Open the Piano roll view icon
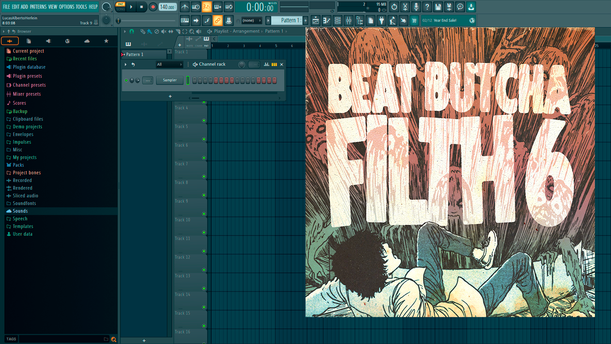 coord(327,20)
